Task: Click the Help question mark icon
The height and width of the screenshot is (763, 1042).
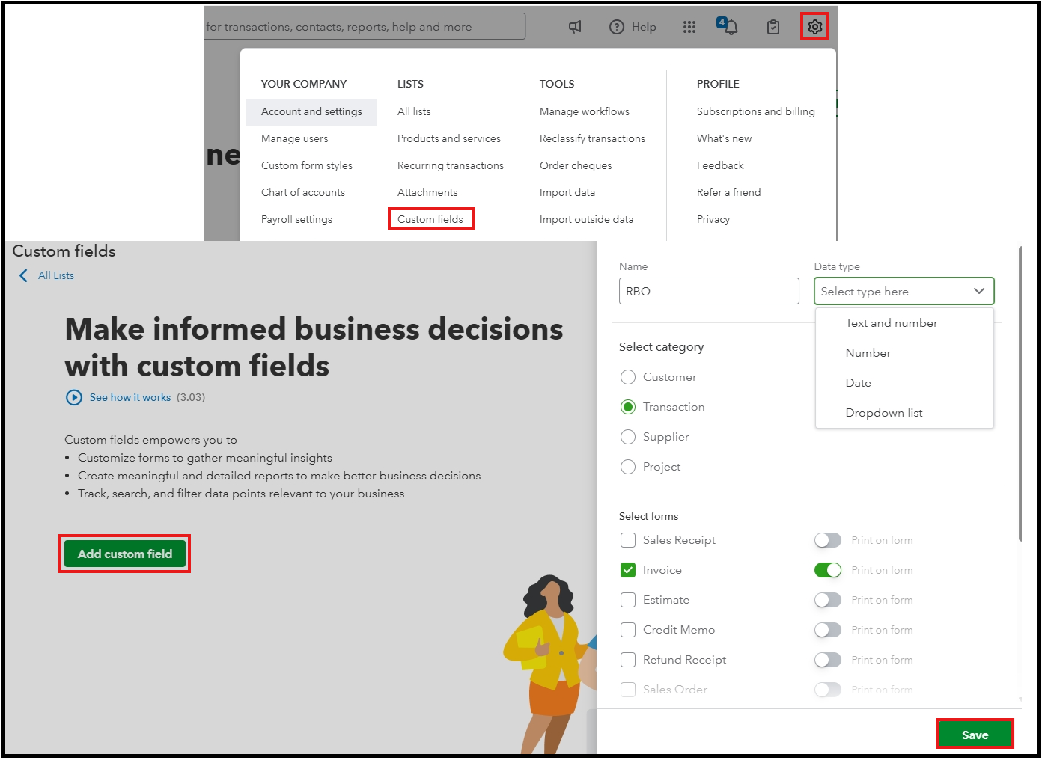Action: 617,27
